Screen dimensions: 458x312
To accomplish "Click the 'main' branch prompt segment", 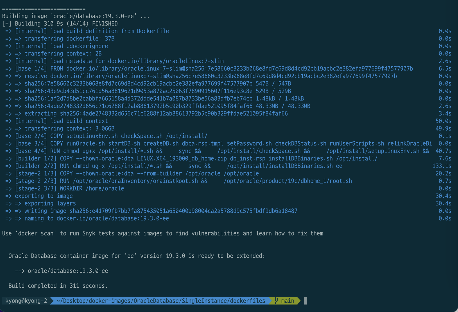I will coord(285,301).
